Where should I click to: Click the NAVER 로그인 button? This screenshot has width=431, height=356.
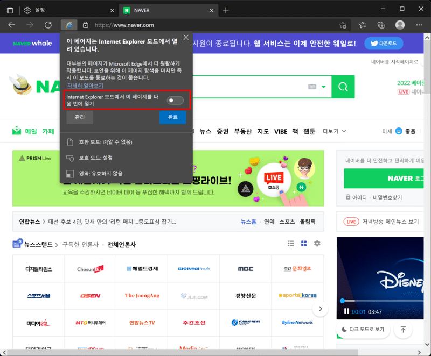click(384, 179)
